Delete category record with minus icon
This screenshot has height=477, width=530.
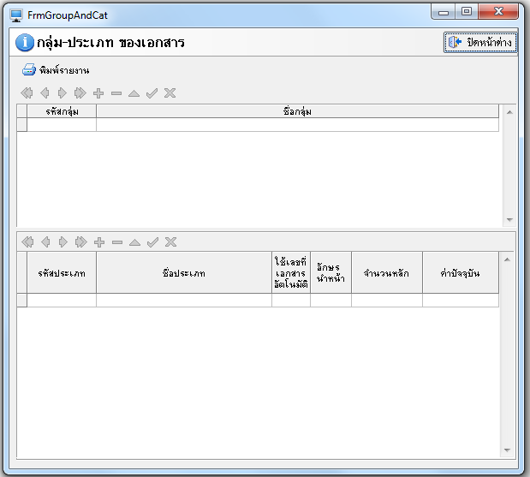click(x=117, y=242)
